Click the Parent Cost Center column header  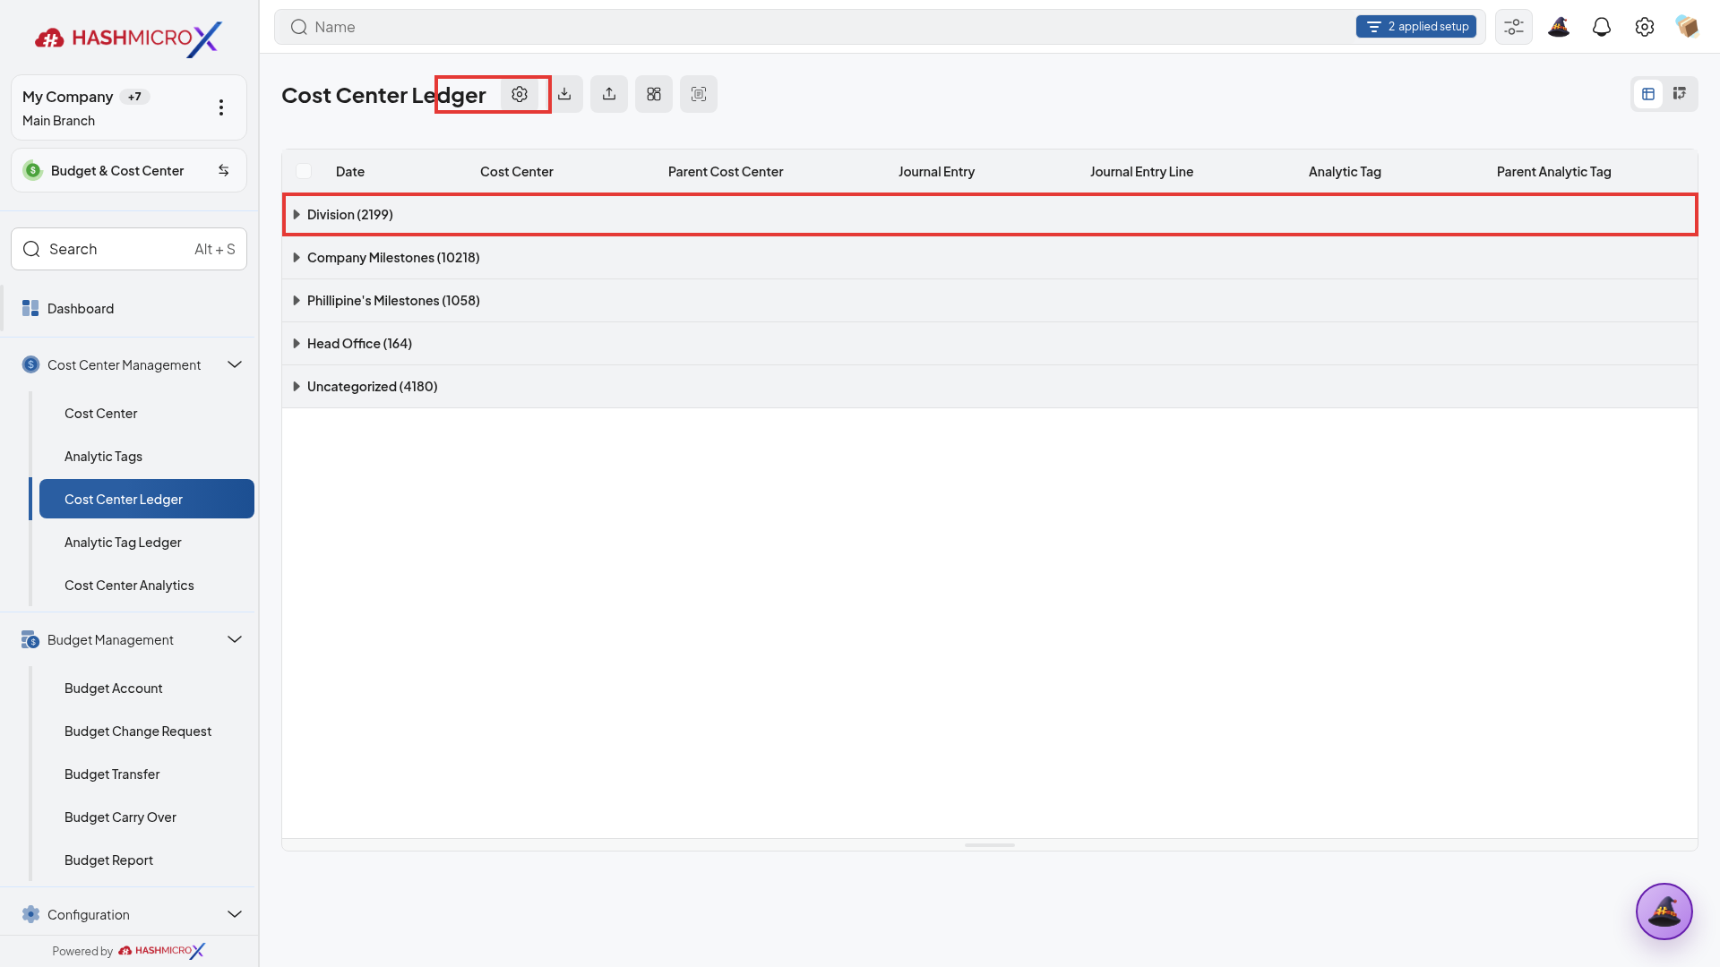point(726,171)
